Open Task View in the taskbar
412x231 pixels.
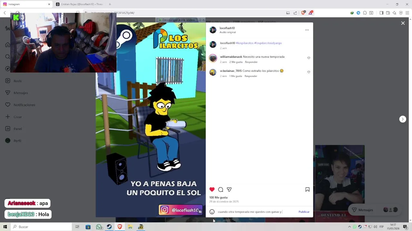(77, 227)
